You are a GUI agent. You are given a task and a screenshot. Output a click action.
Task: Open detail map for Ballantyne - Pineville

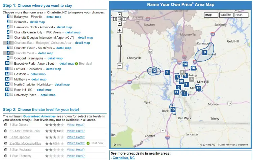(x=54, y=17)
